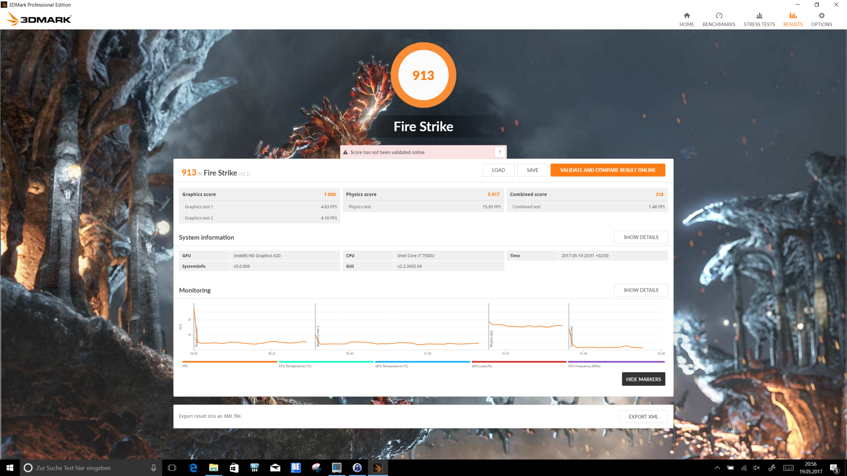Show details for Monitoring section
The image size is (847, 476).
(x=641, y=290)
